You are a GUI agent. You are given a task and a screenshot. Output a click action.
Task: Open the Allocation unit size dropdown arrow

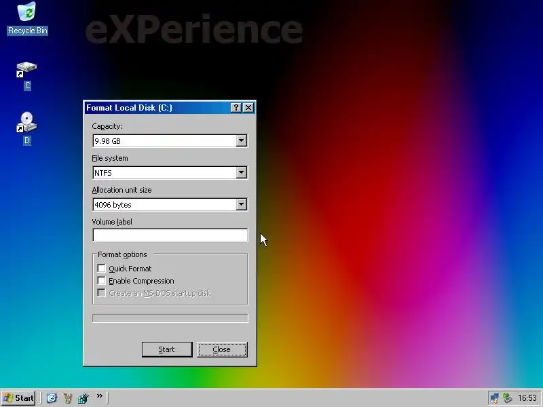(242, 205)
